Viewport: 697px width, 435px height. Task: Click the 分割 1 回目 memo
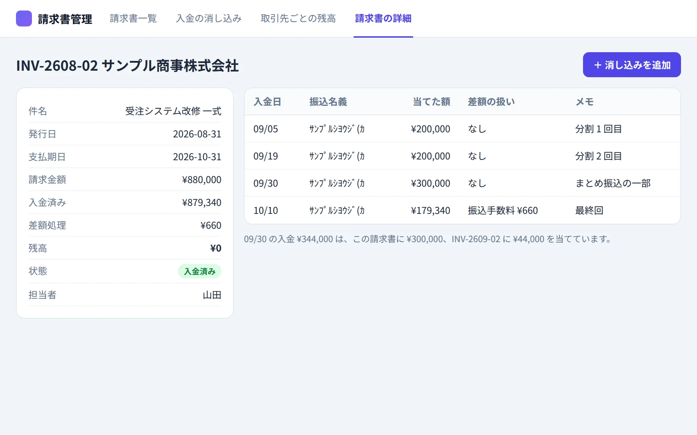click(599, 129)
